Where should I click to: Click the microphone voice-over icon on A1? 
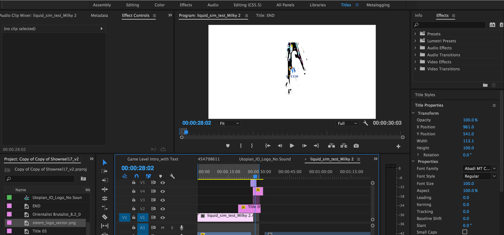(x=182, y=228)
